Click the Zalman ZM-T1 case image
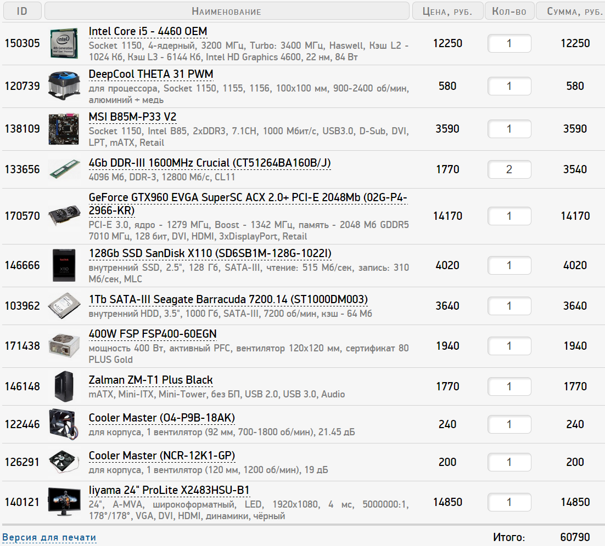 (64, 386)
